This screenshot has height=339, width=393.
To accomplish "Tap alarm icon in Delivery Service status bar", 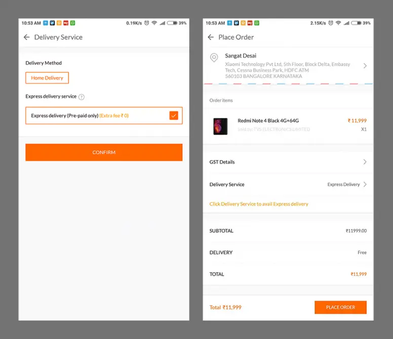I will [147, 23].
